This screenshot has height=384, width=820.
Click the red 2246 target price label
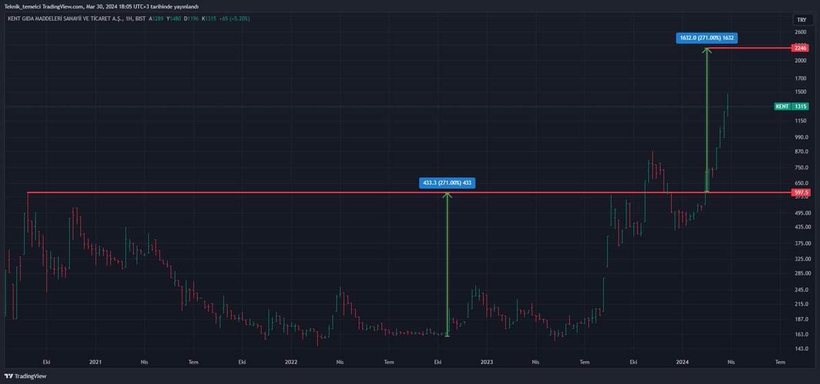pyautogui.click(x=800, y=48)
